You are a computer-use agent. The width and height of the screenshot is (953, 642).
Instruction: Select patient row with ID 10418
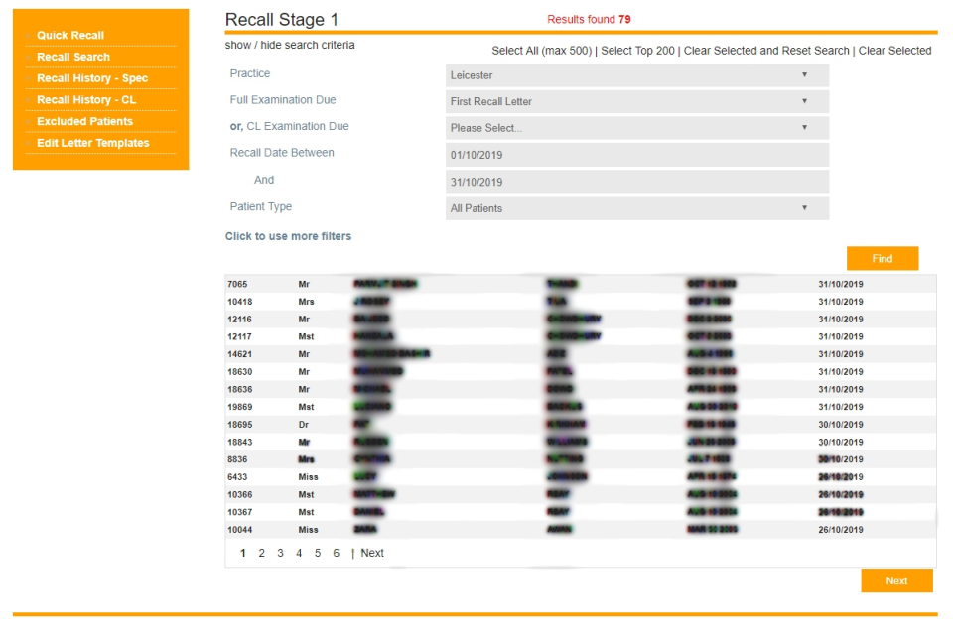(581, 302)
